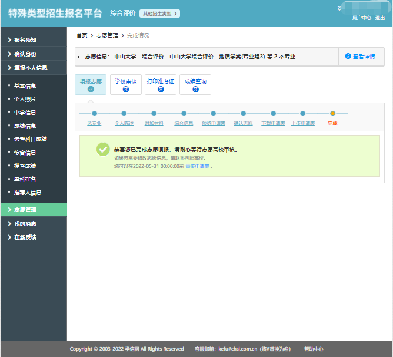Click the 综合评价 header label
The image size is (393, 357).
tap(123, 14)
